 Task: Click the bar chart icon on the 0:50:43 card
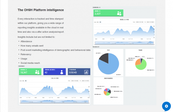click(86, 72)
